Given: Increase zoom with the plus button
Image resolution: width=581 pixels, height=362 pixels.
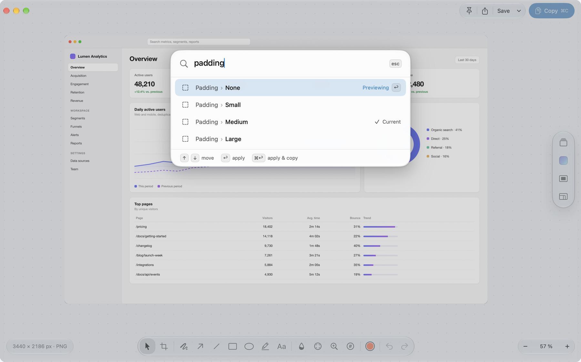Looking at the screenshot, I should coord(567,346).
